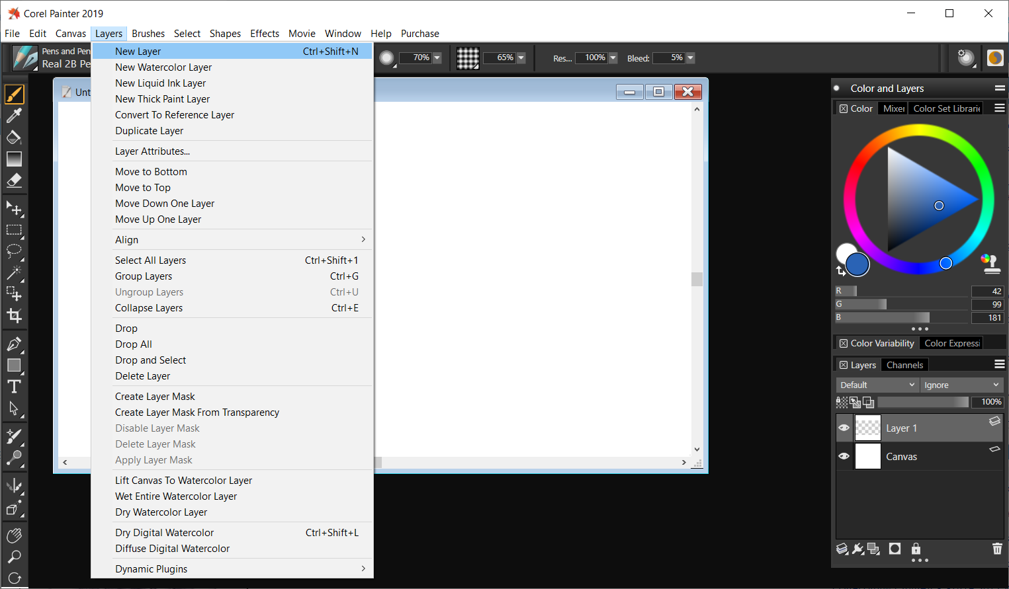Choose Duplicate Layer menu item
The image size is (1009, 589).
[232, 130]
